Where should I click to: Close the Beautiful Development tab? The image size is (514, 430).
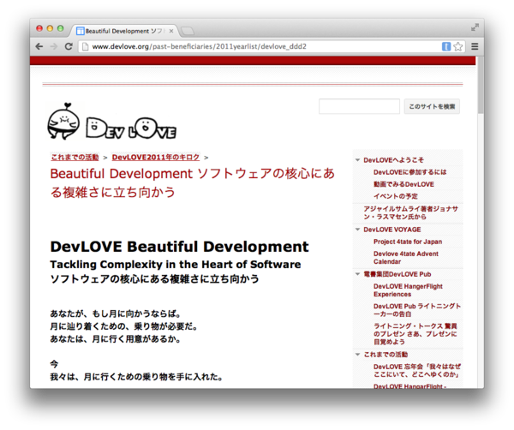(x=170, y=31)
